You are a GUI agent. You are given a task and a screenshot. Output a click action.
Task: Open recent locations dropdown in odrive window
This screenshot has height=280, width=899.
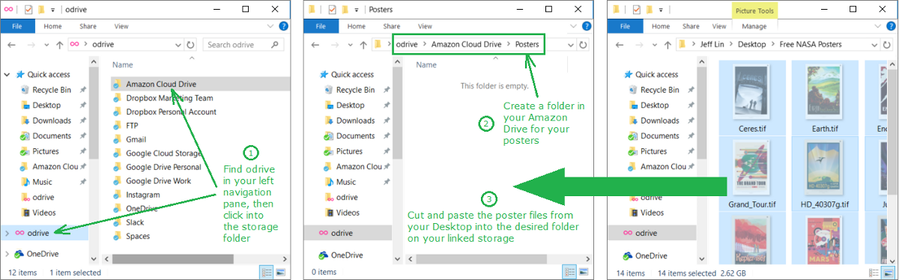point(47,45)
